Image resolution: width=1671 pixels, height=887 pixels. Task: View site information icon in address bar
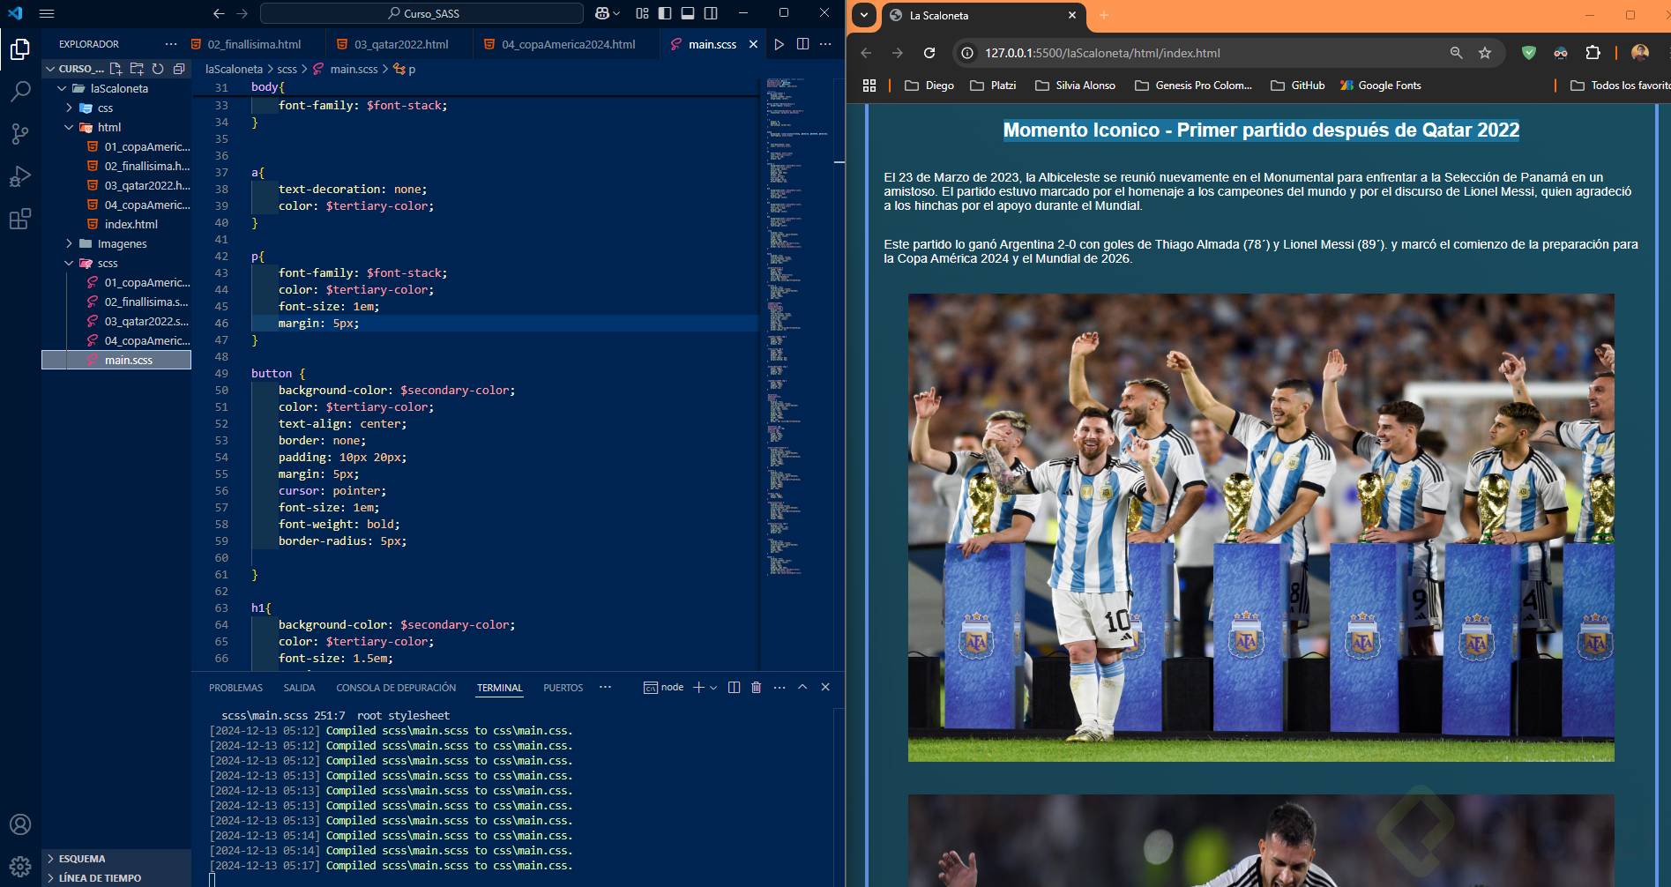point(967,53)
